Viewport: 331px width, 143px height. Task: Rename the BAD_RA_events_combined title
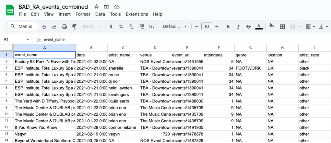[x=53, y=7]
